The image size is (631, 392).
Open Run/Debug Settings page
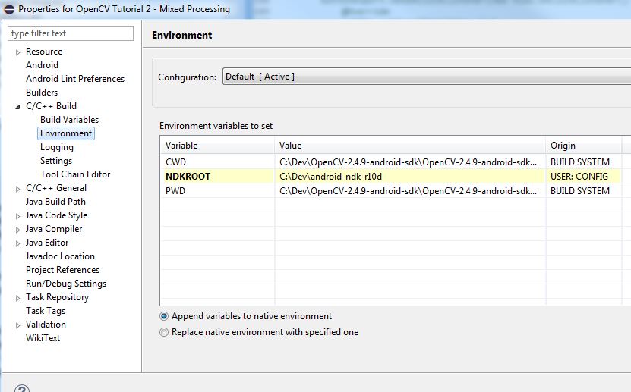tap(66, 284)
